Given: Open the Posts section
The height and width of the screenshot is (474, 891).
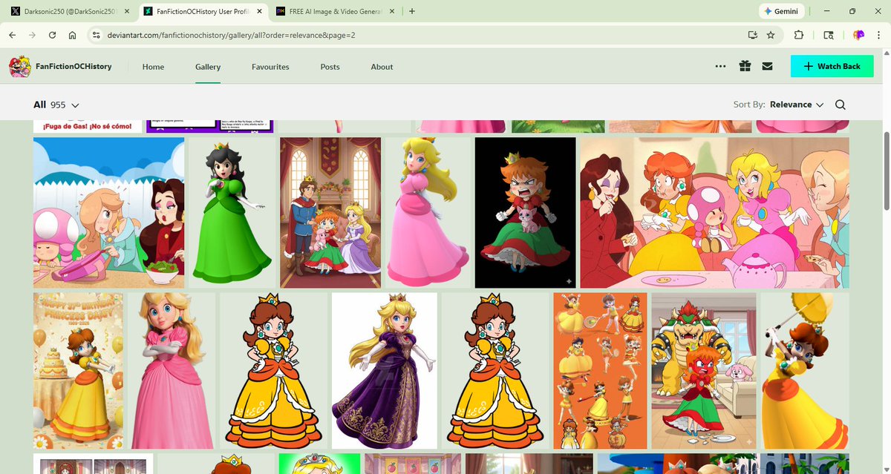Looking at the screenshot, I should pos(330,67).
